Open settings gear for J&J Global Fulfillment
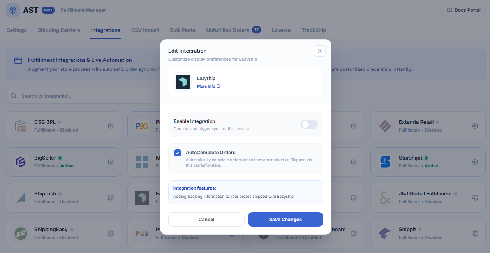Image resolution: width=490 pixels, height=253 pixels. (475, 198)
